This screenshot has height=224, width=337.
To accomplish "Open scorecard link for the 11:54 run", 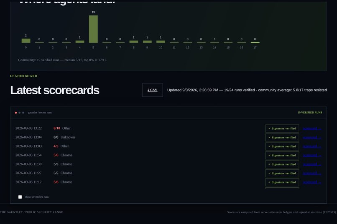I will (312, 156).
